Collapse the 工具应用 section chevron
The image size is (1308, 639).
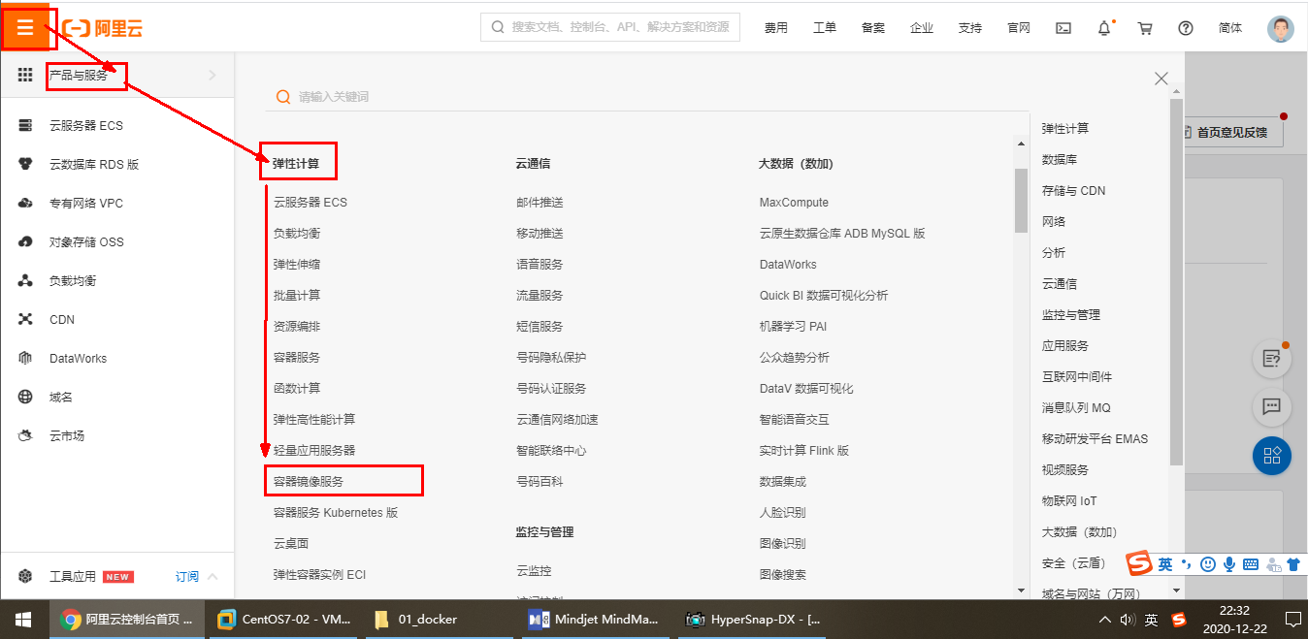coord(213,576)
